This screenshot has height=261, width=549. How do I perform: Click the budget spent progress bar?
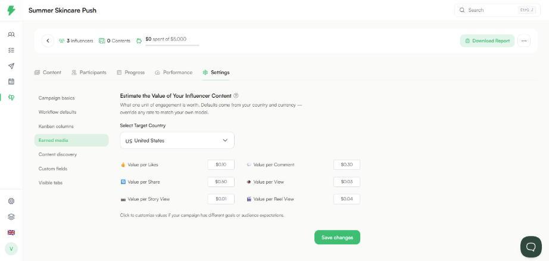tap(172, 45)
